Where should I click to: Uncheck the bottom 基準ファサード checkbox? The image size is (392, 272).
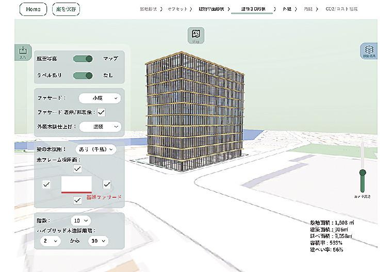click(77, 200)
